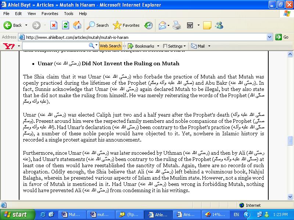
Task: Open the Windows Start menu
Action: (17, 214)
